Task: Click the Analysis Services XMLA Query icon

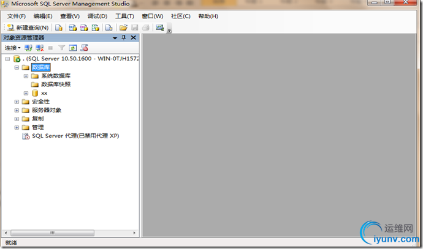Action: 96,28
